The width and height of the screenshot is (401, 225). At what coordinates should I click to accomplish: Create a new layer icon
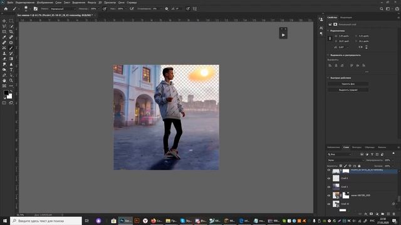388,214
